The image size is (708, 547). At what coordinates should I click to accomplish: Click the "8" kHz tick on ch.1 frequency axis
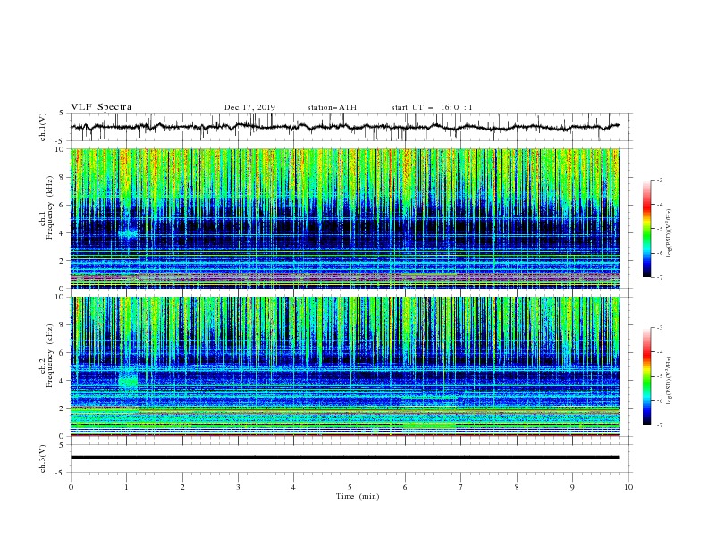[63, 177]
